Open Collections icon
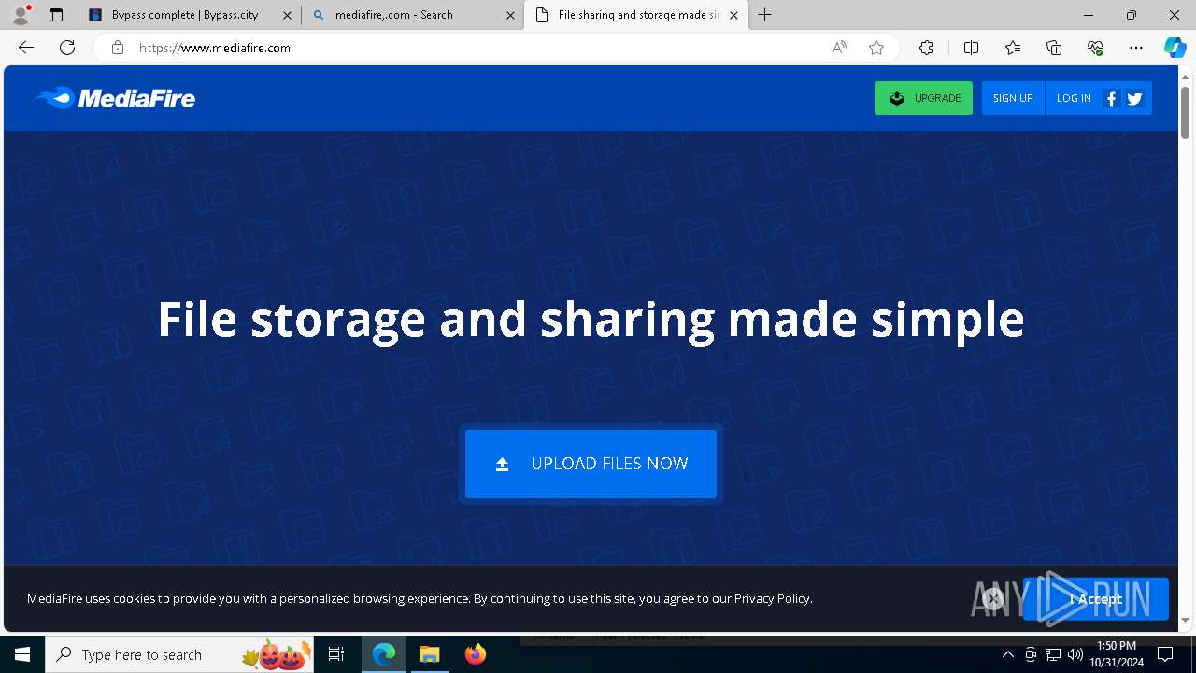The height and width of the screenshot is (673, 1196). tap(1054, 48)
